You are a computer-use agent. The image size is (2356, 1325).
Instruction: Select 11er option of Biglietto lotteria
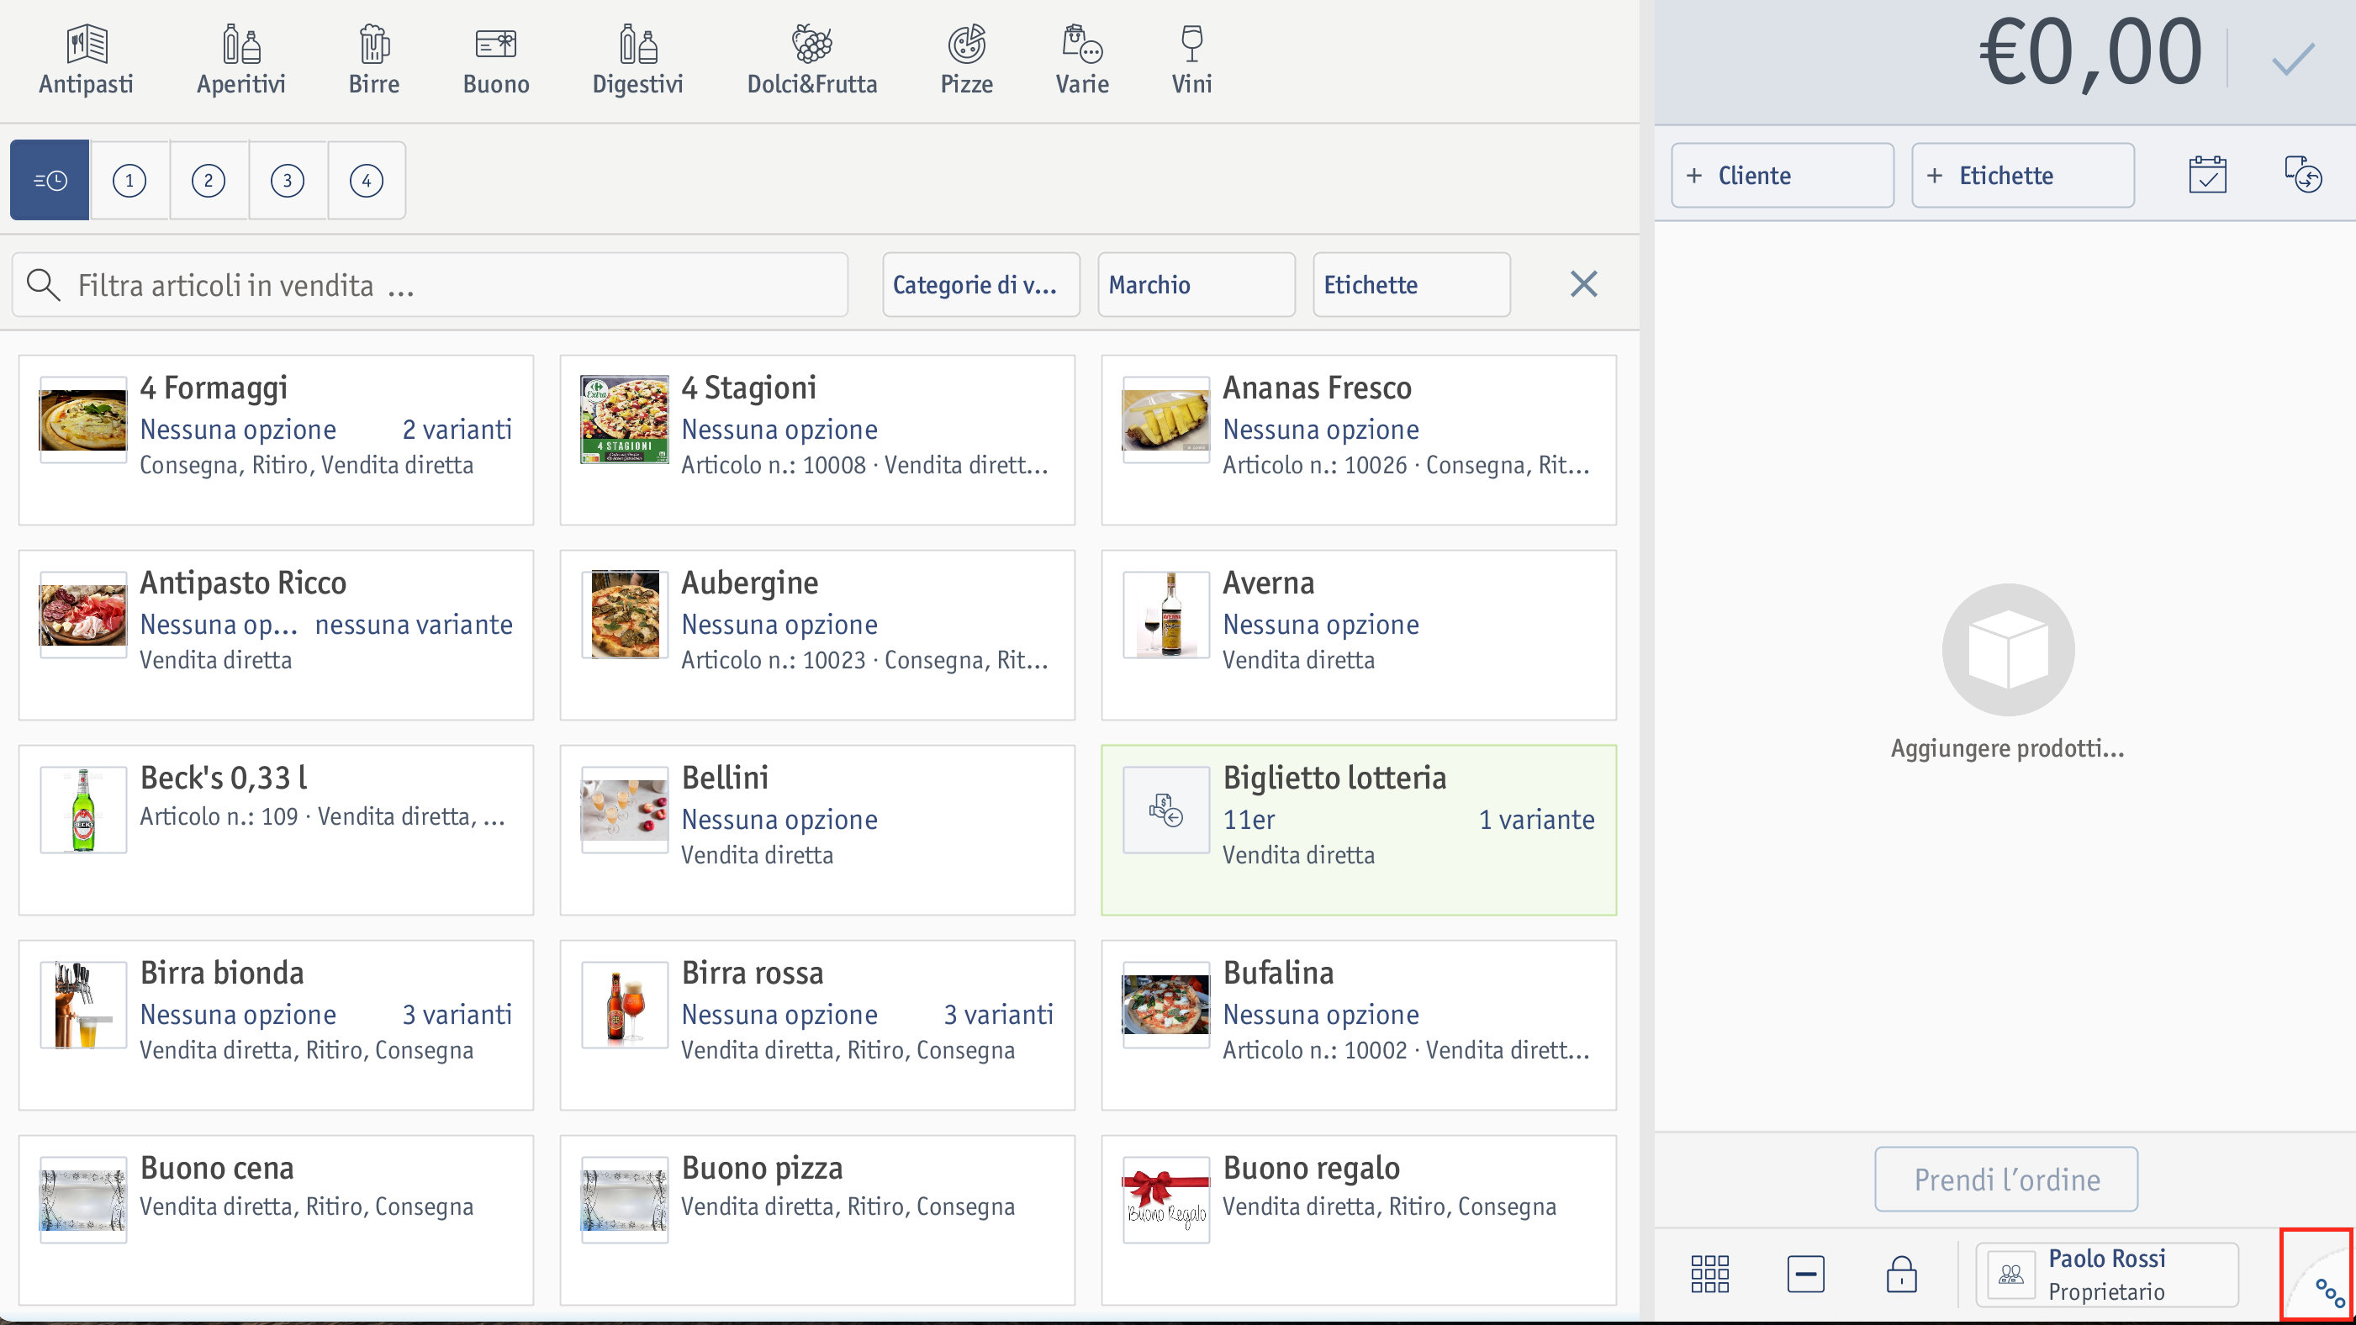(x=1249, y=820)
